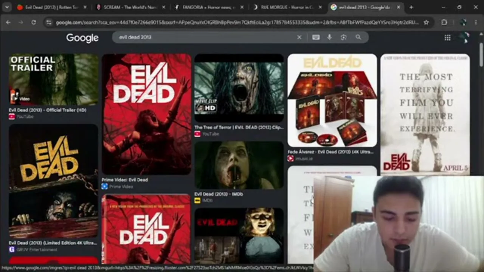Click the page's vertical scrollbar

pos(481,56)
